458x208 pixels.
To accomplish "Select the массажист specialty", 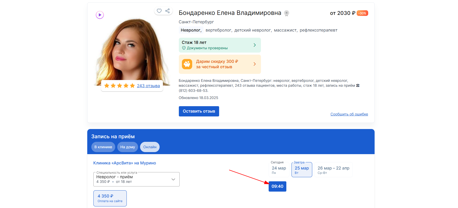I will (x=285, y=30).
